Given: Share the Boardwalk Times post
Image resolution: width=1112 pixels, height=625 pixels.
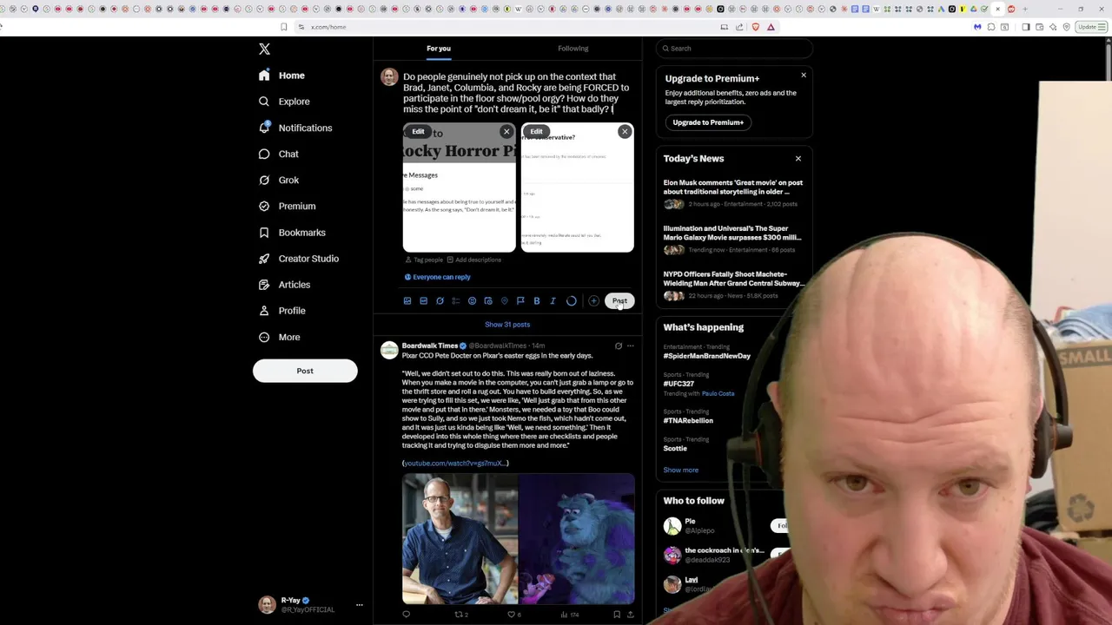Looking at the screenshot, I should [x=631, y=615].
